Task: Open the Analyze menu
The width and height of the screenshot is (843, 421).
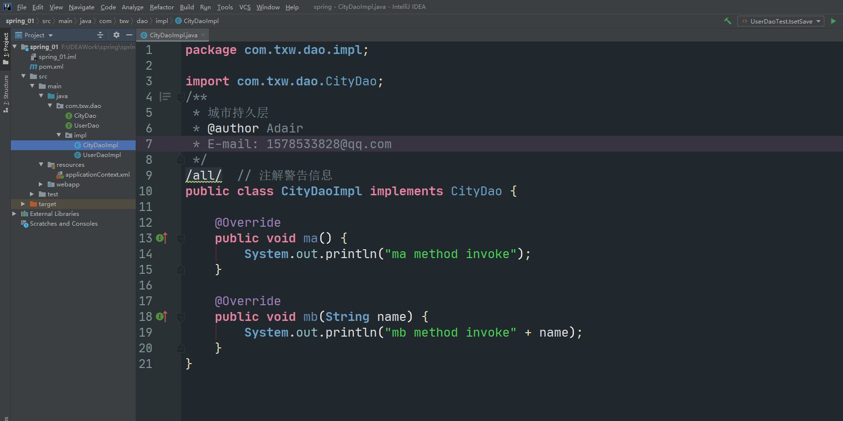Action: pos(133,7)
